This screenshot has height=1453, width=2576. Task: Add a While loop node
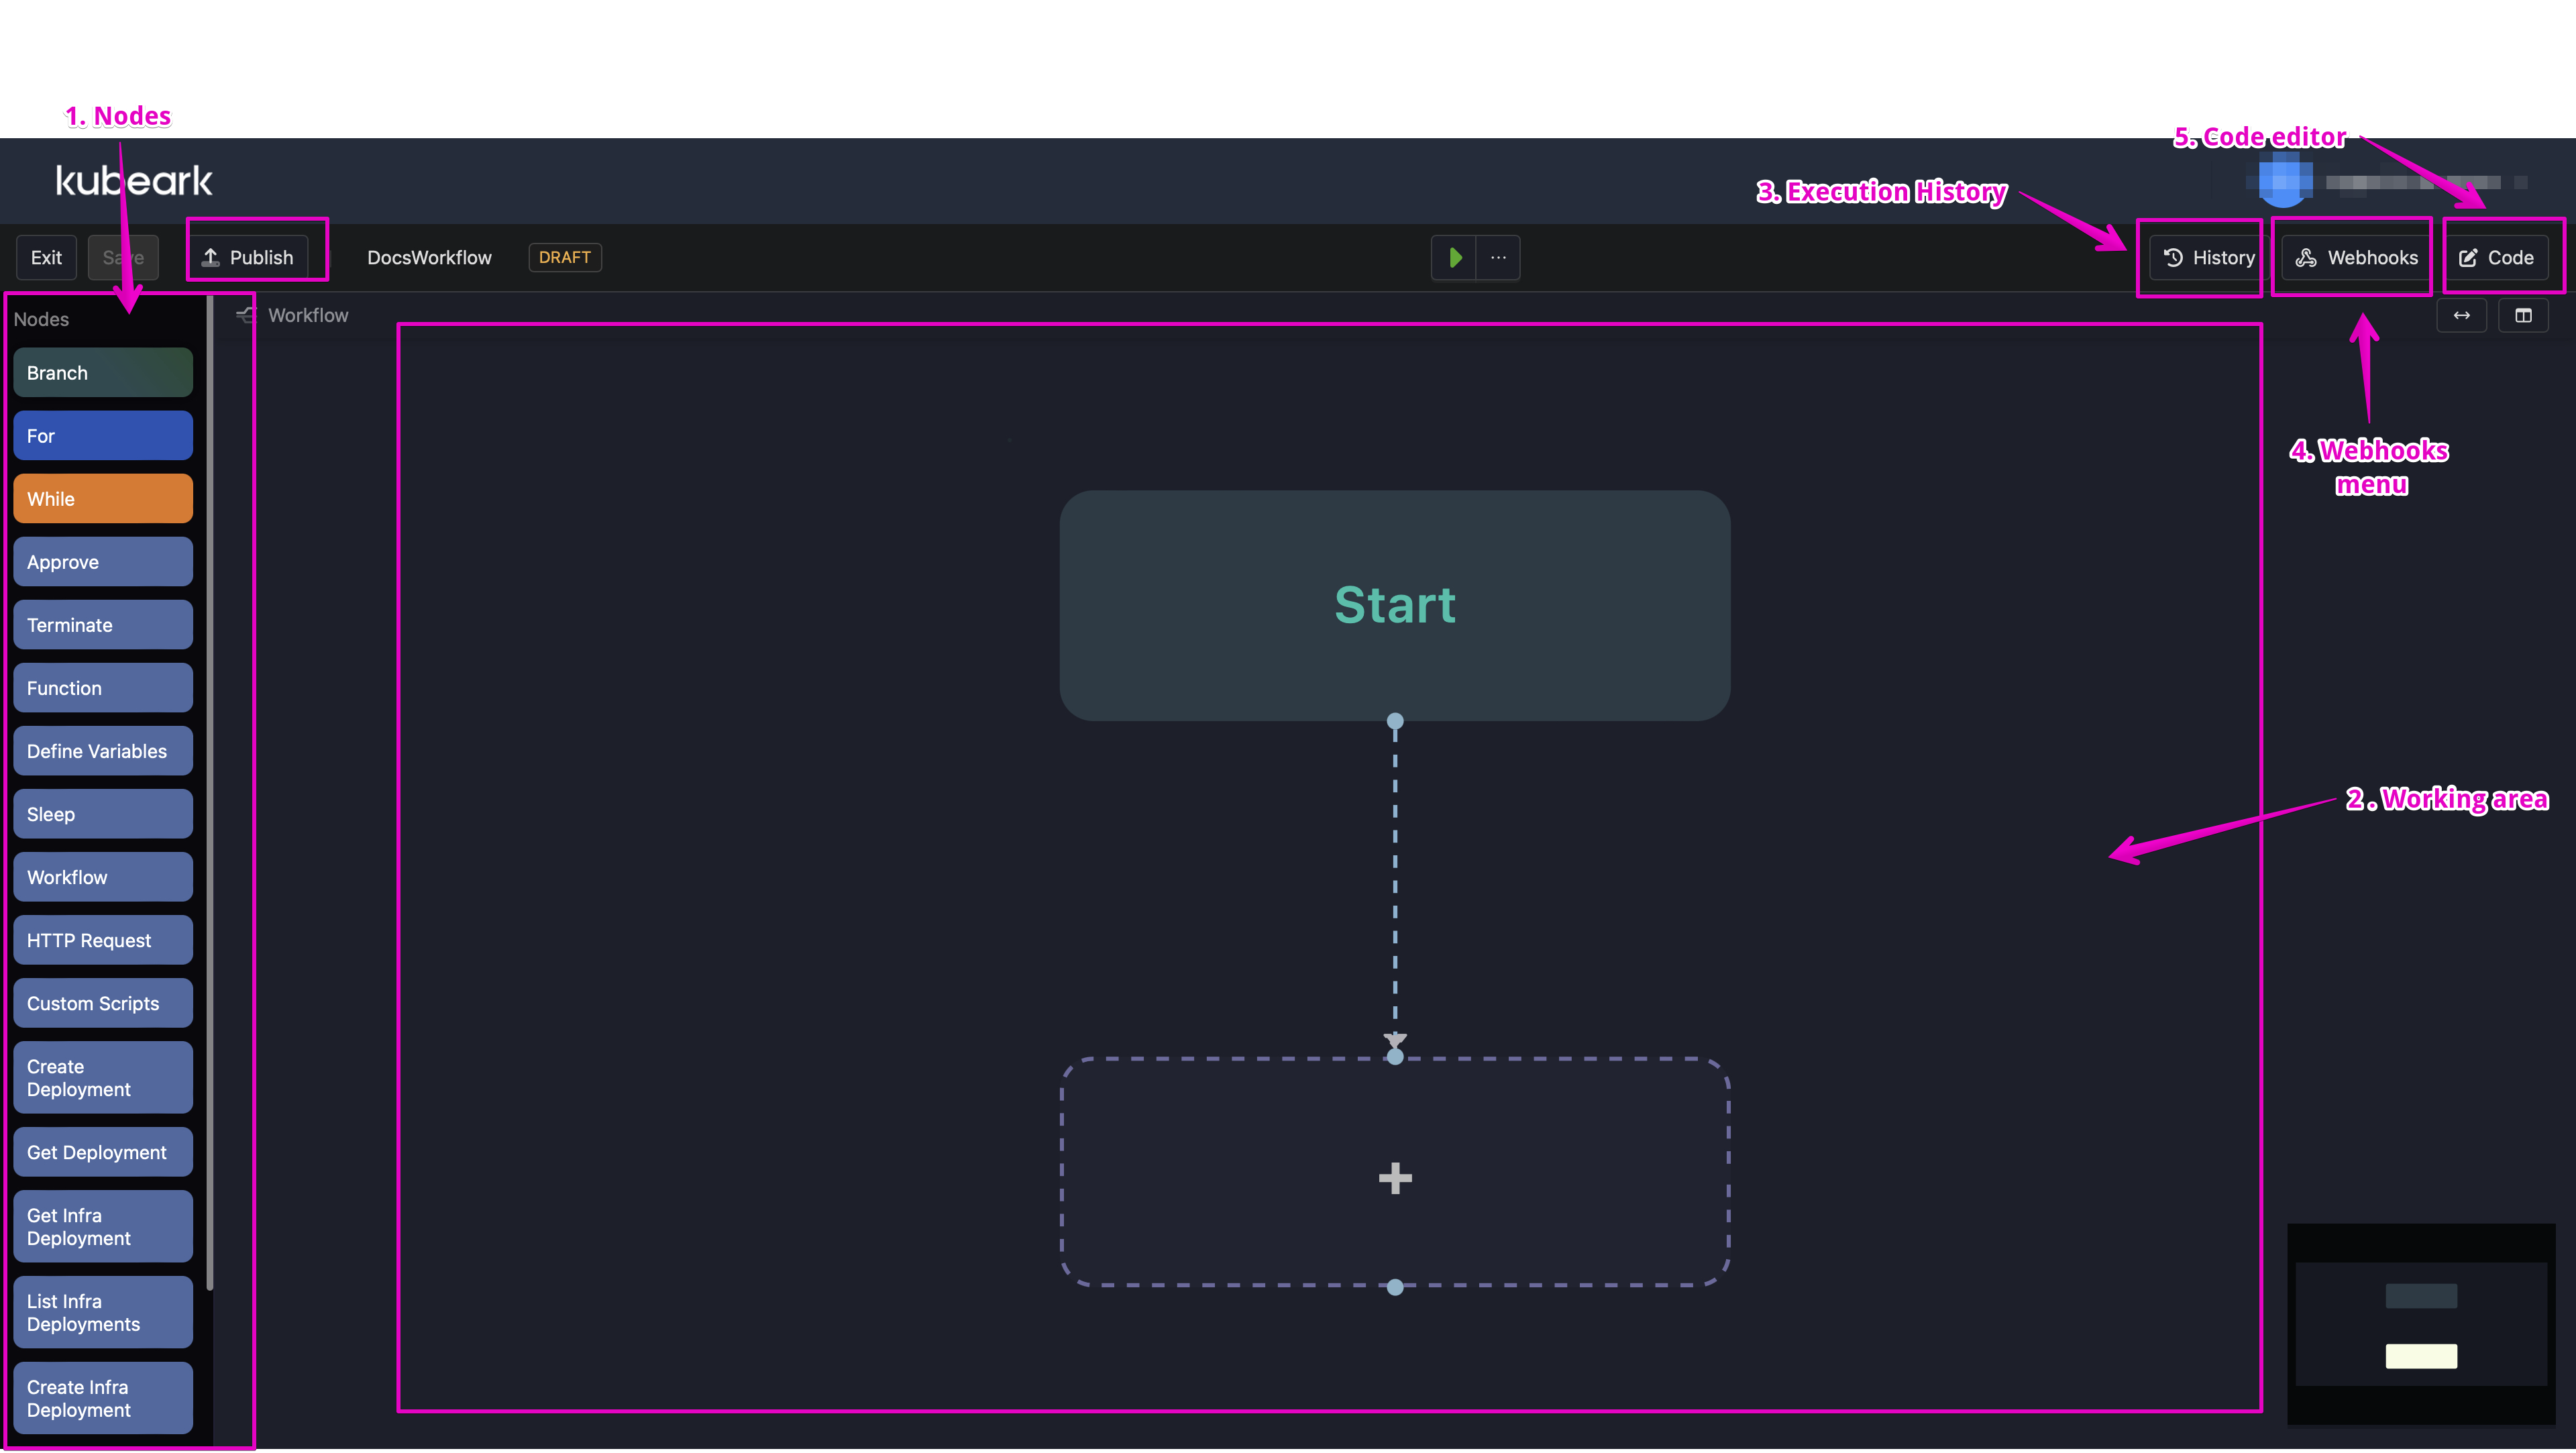tap(103, 498)
